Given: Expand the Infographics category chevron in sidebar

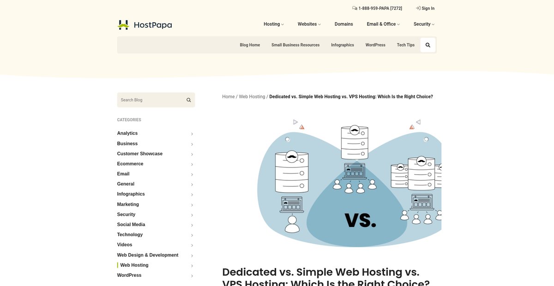Looking at the screenshot, I should click(192, 195).
